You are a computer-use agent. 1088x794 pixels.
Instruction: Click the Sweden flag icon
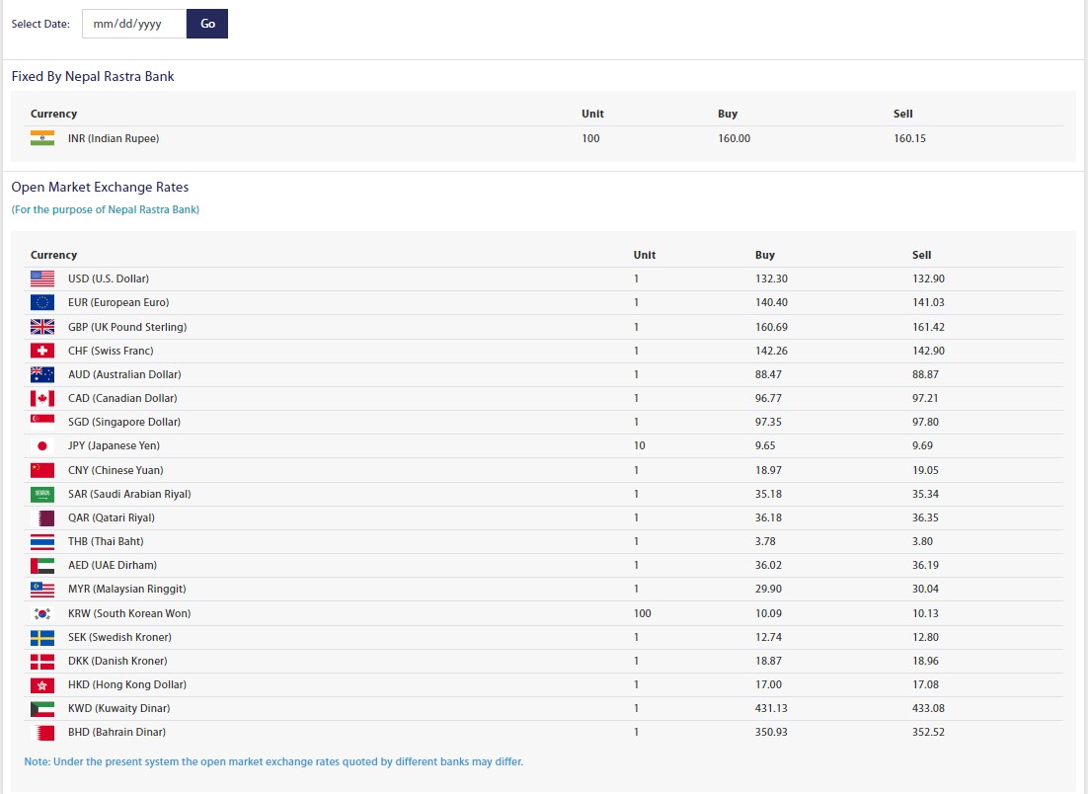42,637
